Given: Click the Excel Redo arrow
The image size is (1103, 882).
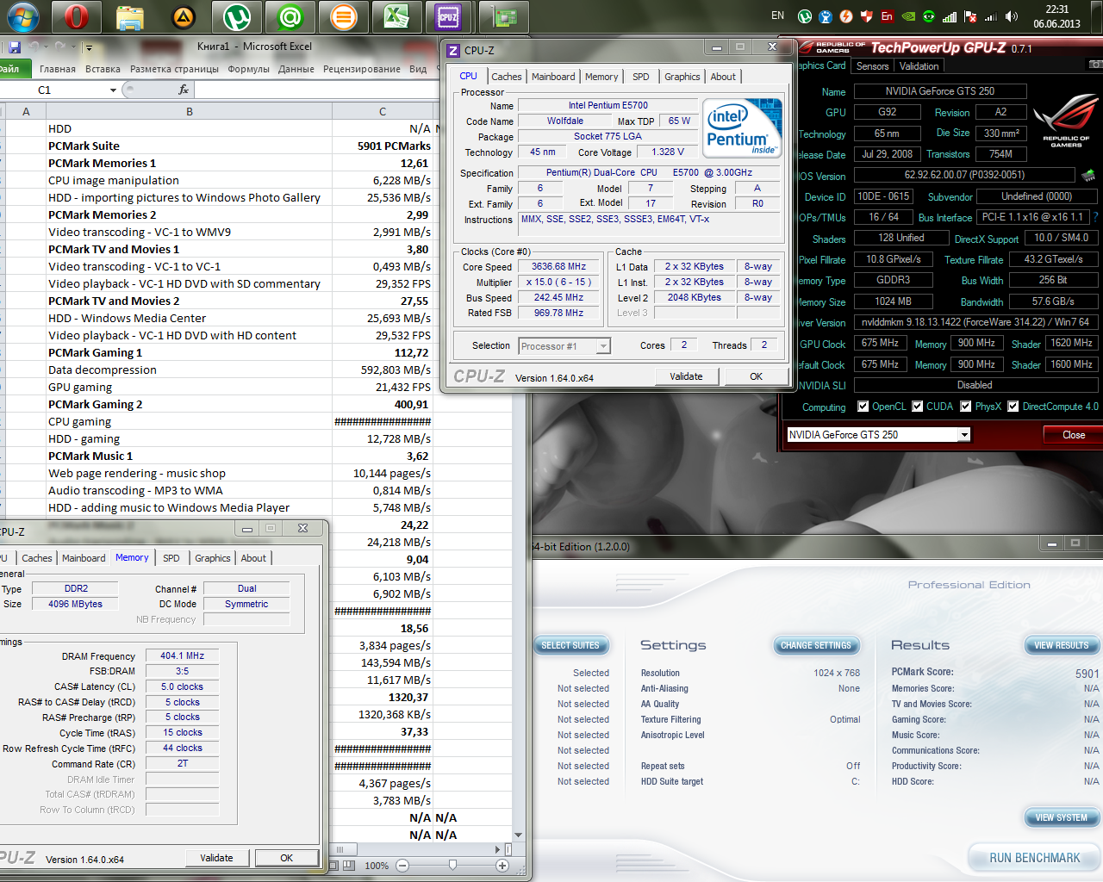Looking at the screenshot, I should click(x=59, y=47).
